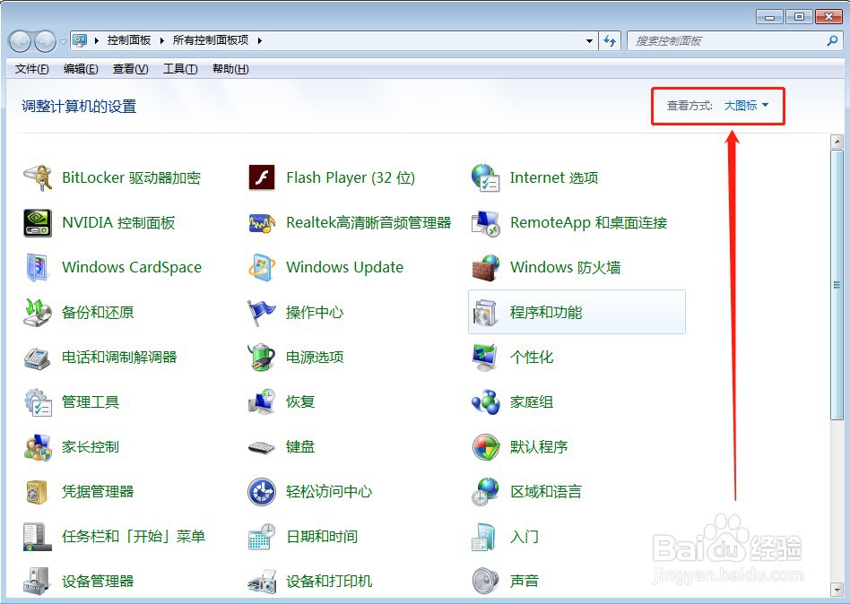850x604 pixels.
Task: Click 所有控制面板项 breadcrumb
Action: [211, 40]
